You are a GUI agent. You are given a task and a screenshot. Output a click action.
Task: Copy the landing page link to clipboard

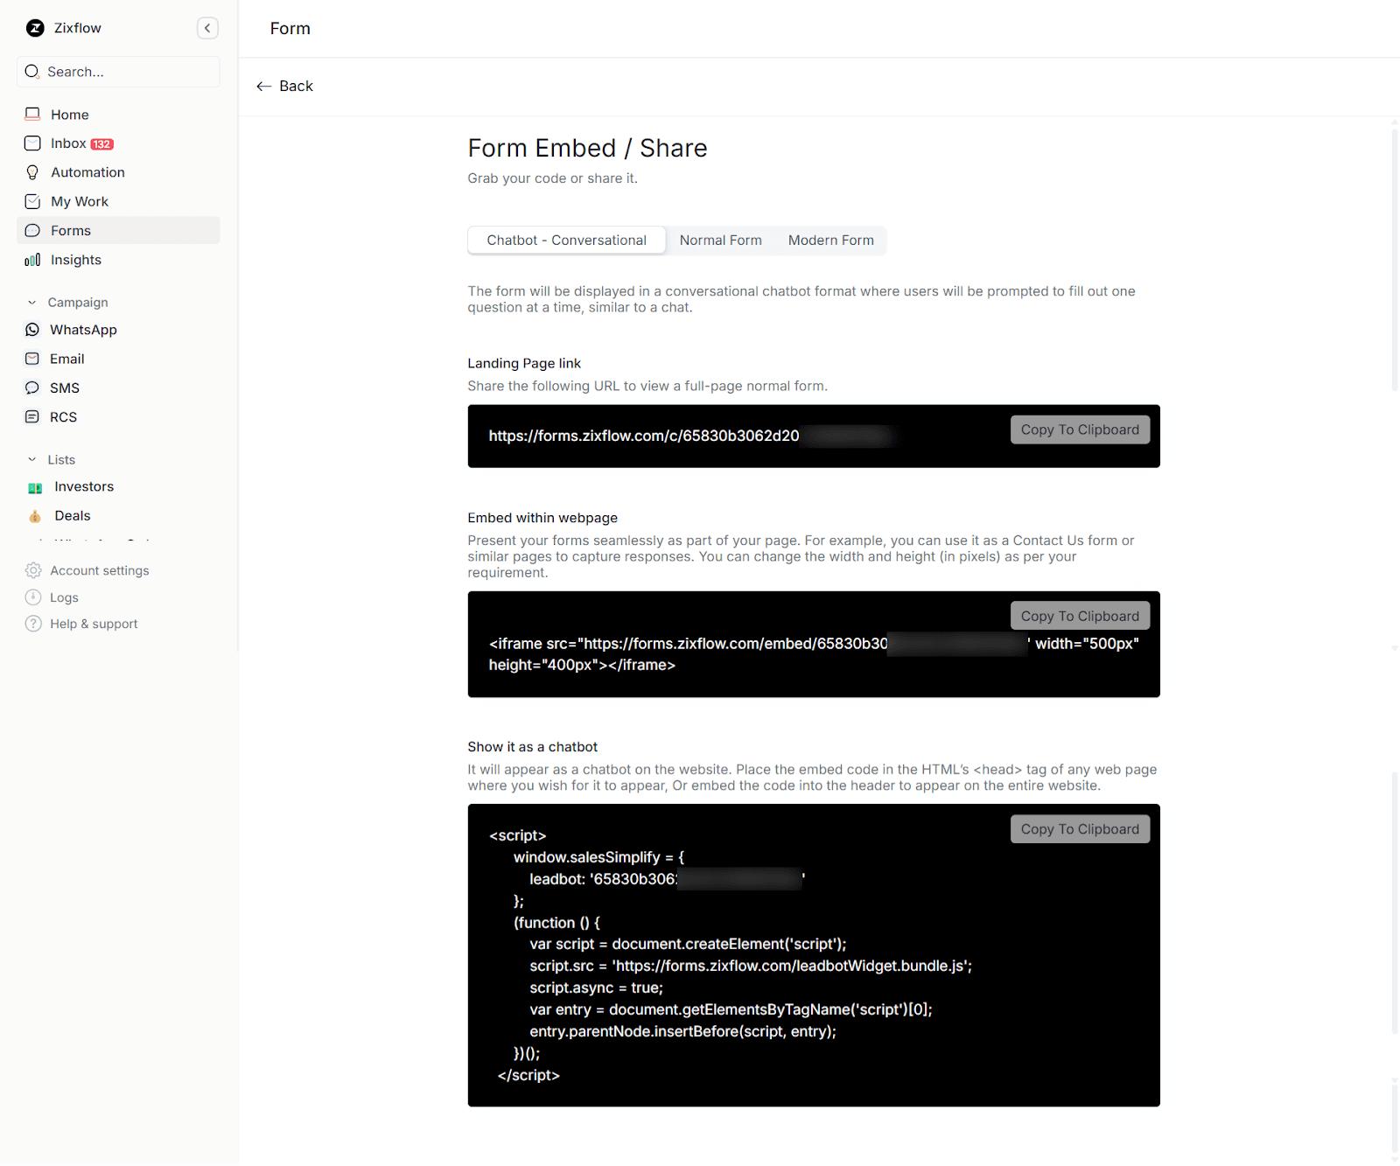[x=1080, y=429]
